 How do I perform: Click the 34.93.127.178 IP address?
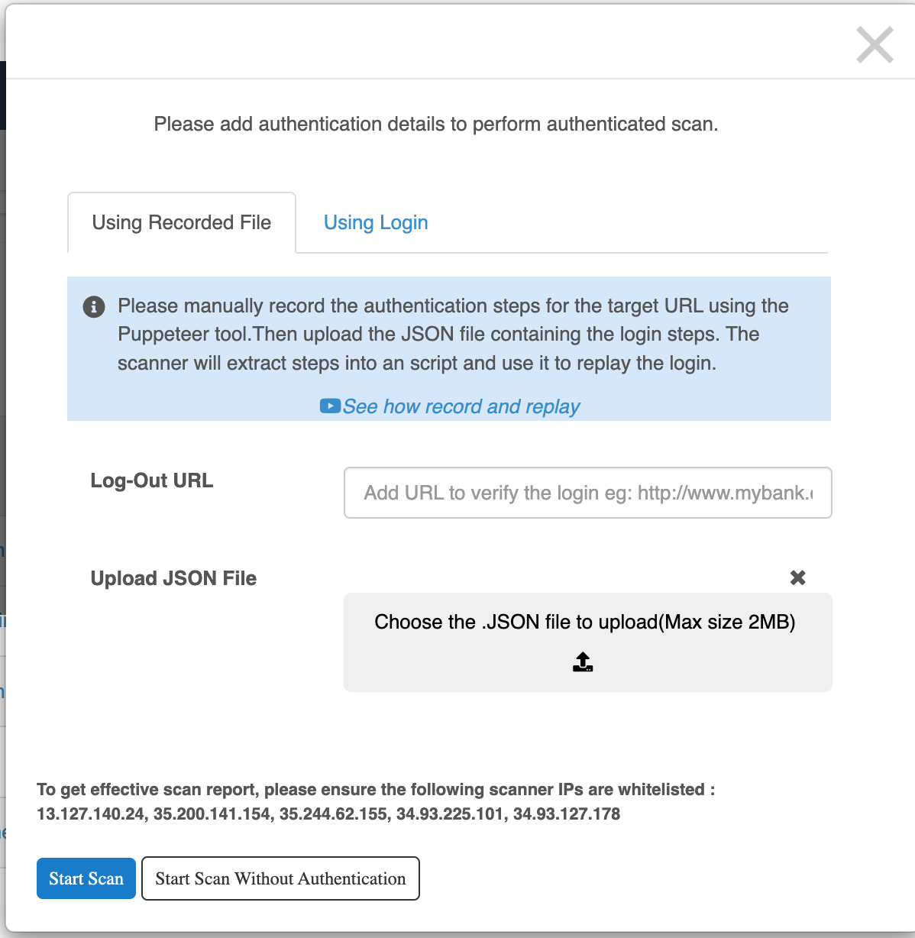(567, 814)
